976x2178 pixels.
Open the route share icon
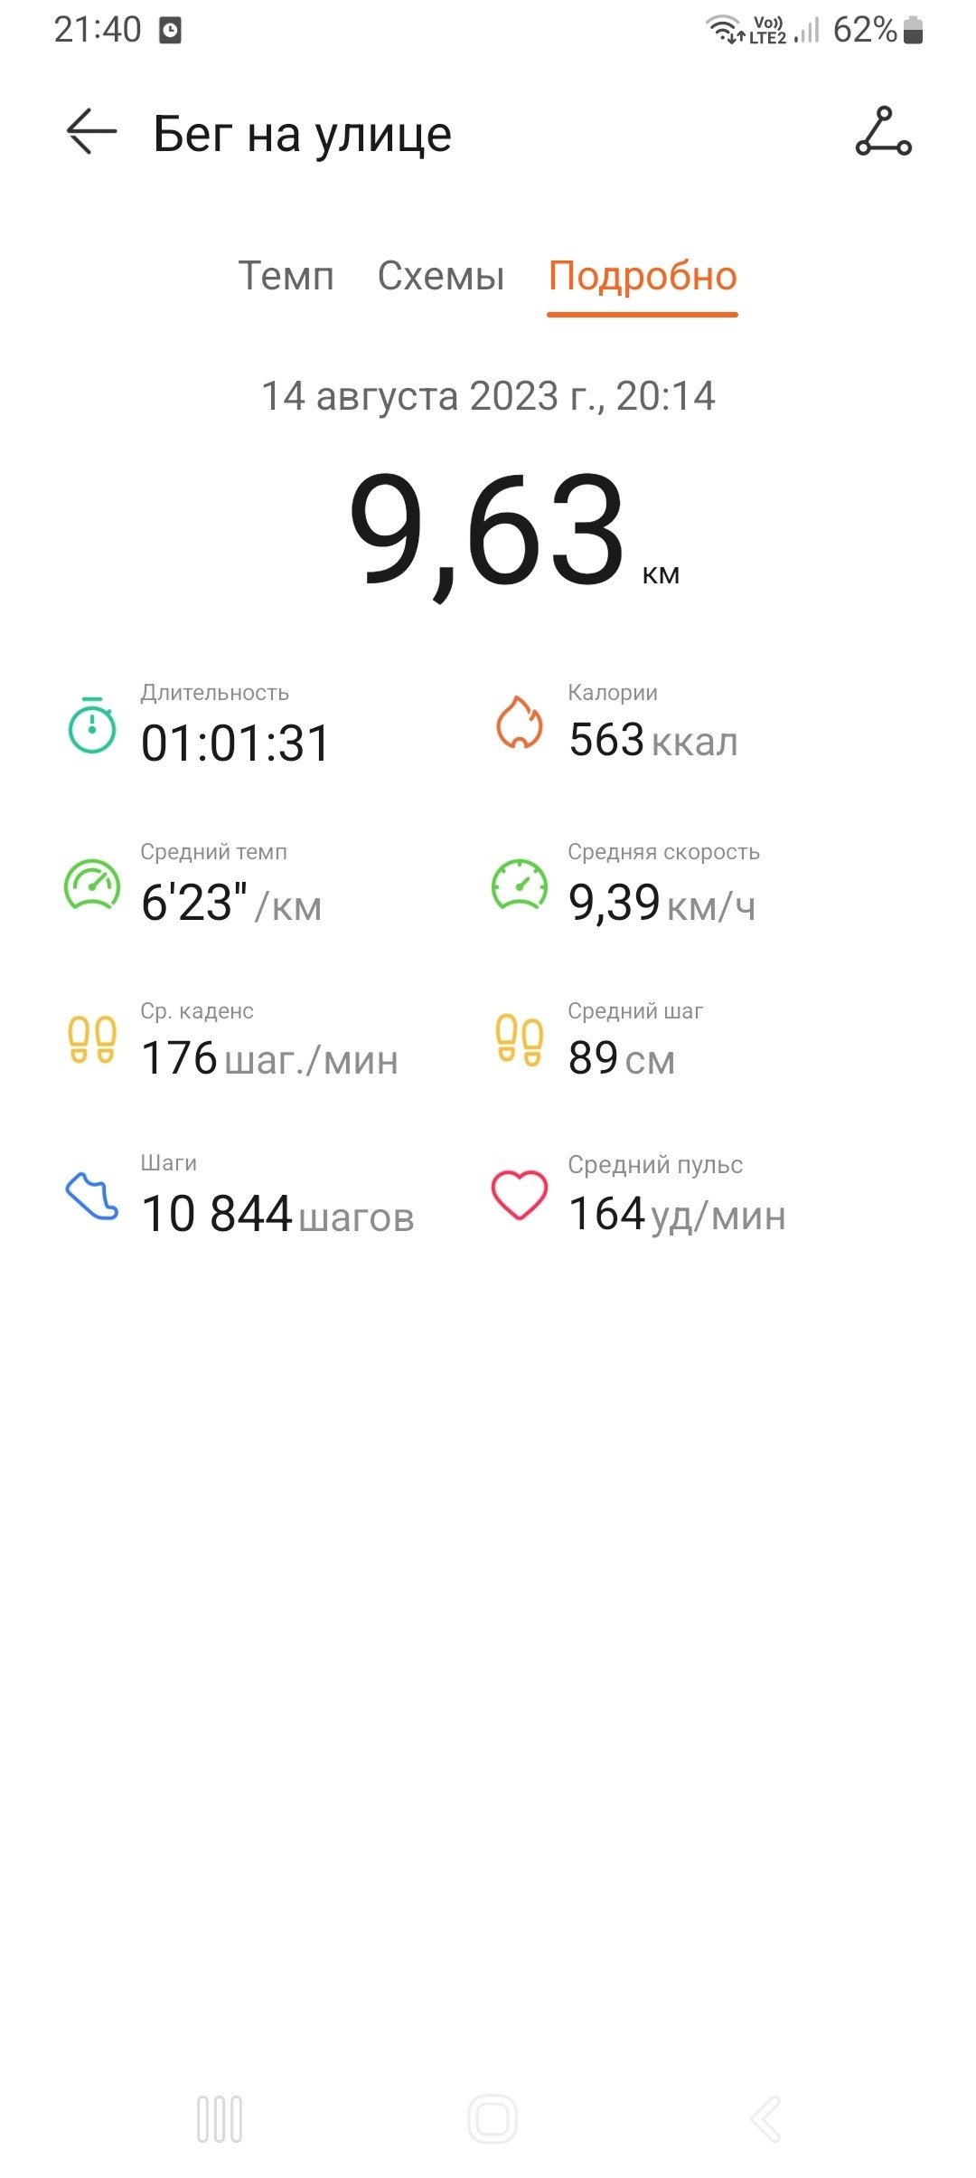click(883, 132)
